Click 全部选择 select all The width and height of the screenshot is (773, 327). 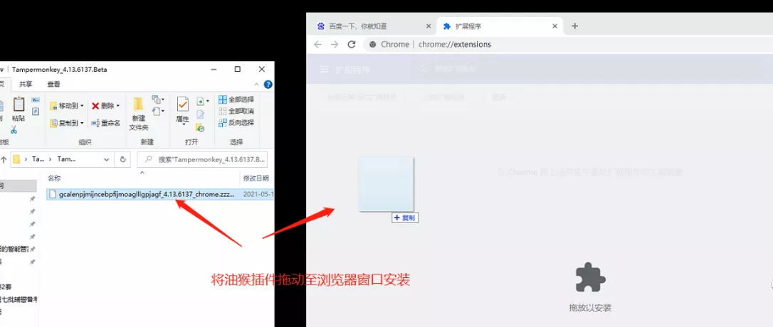(236, 100)
